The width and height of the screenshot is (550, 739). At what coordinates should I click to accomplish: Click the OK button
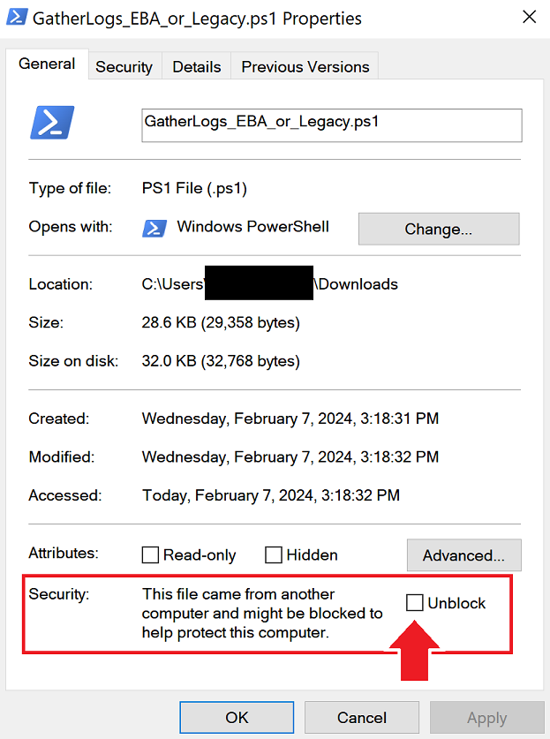coord(236,717)
